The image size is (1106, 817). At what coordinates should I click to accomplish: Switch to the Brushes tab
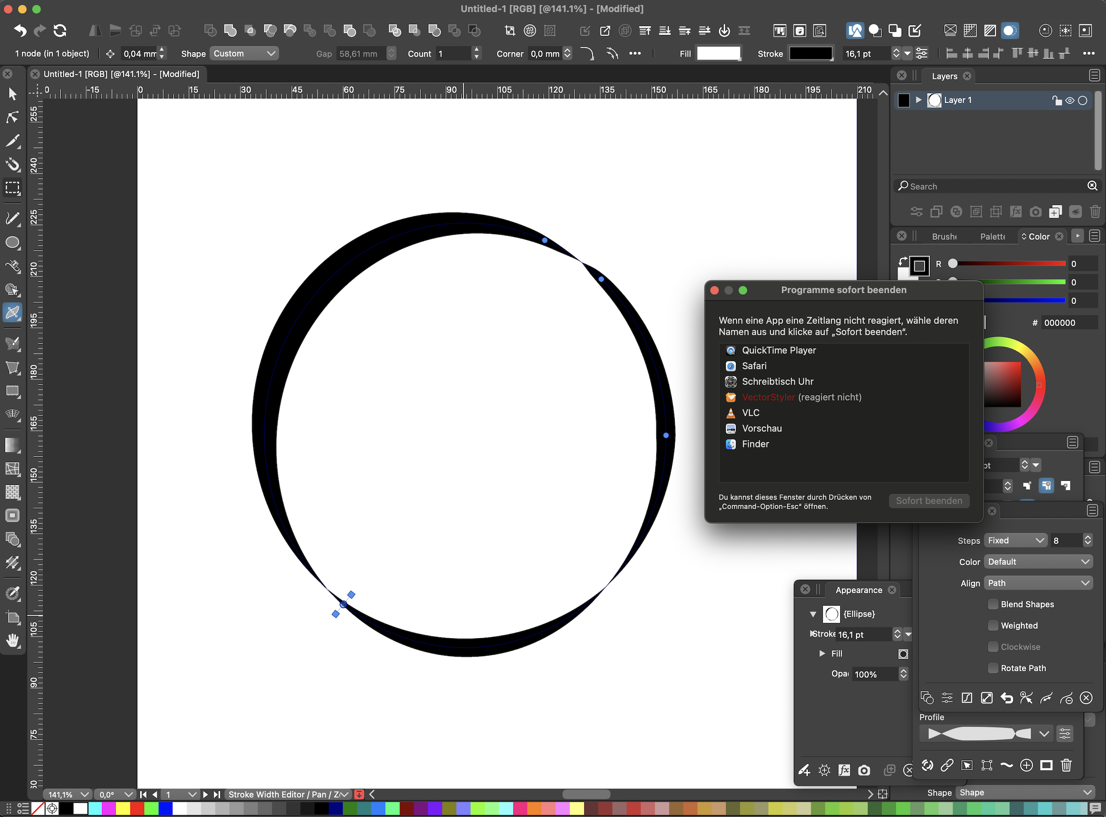point(944,237)
